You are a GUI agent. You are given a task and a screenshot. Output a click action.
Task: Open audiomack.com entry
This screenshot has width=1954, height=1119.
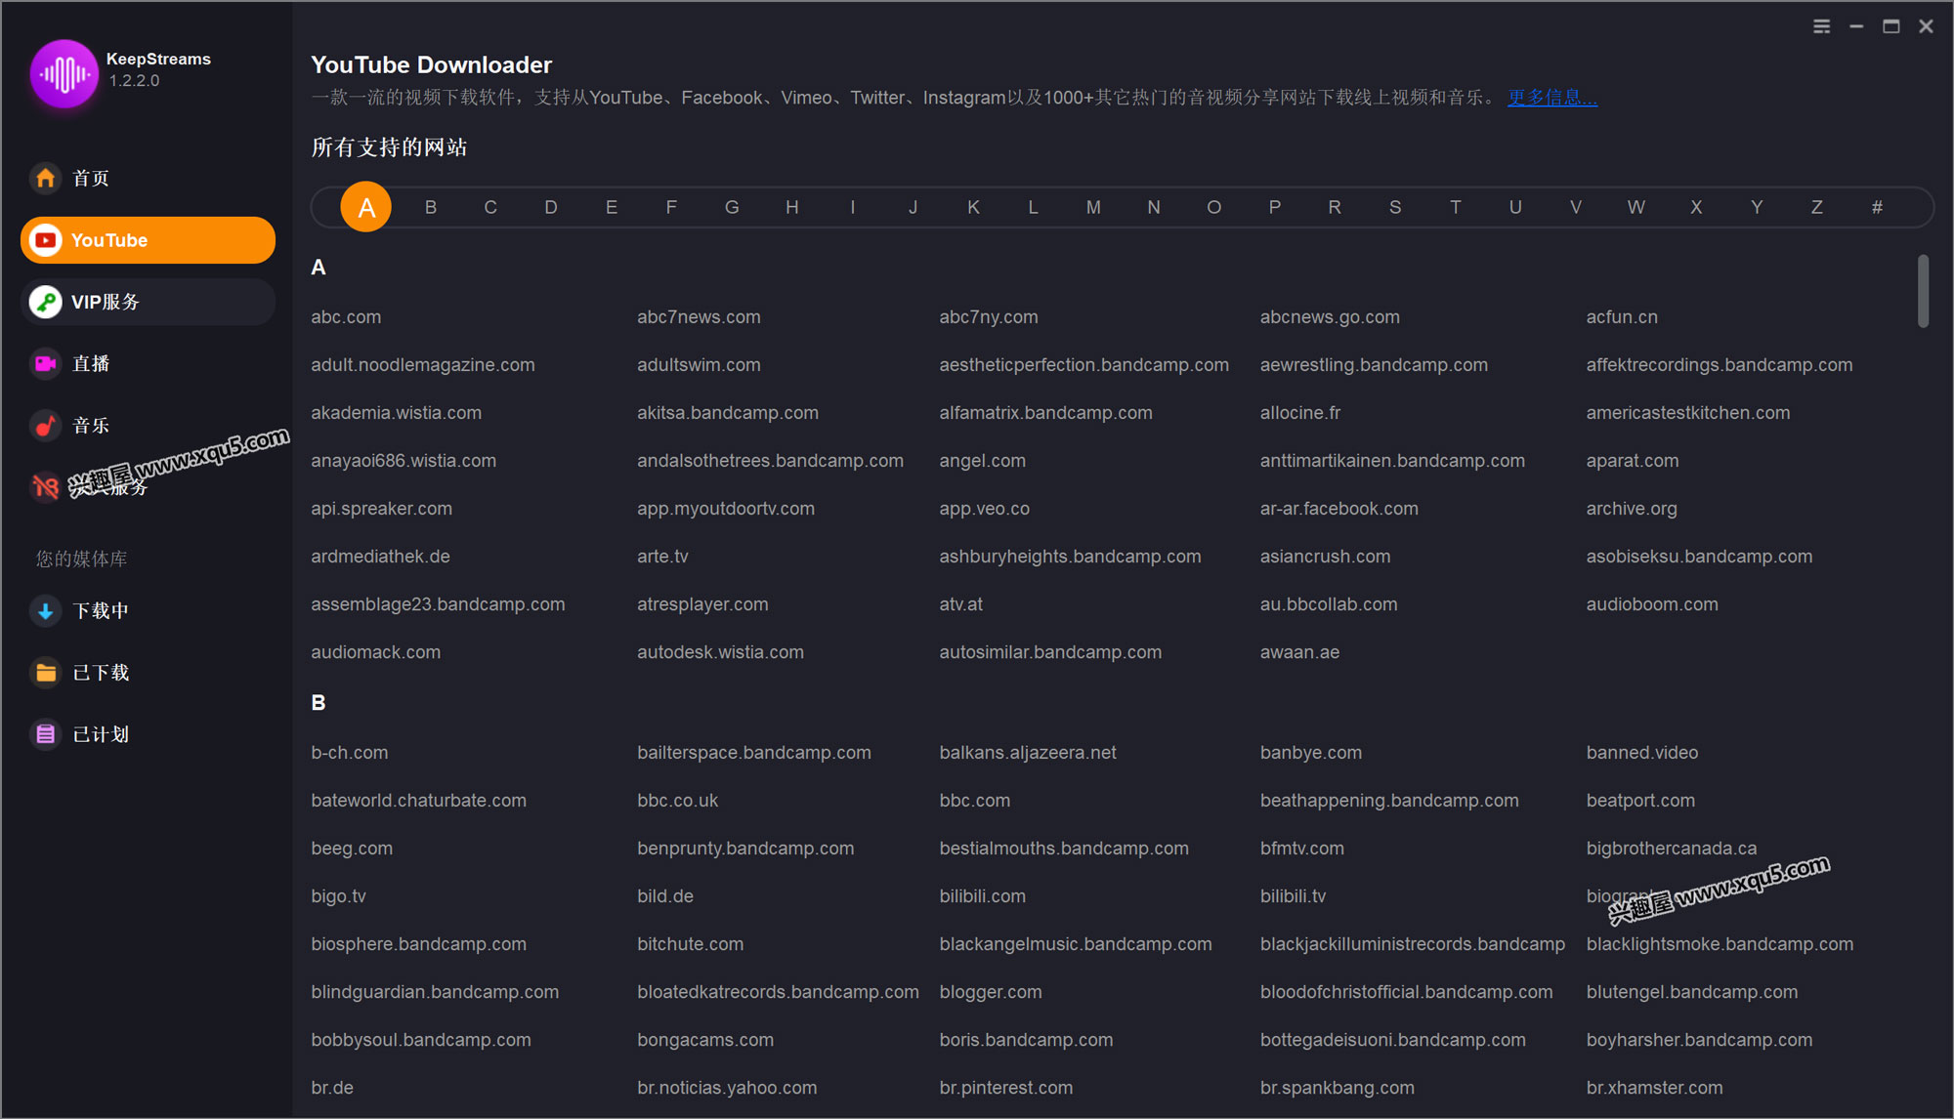point(375,652)
